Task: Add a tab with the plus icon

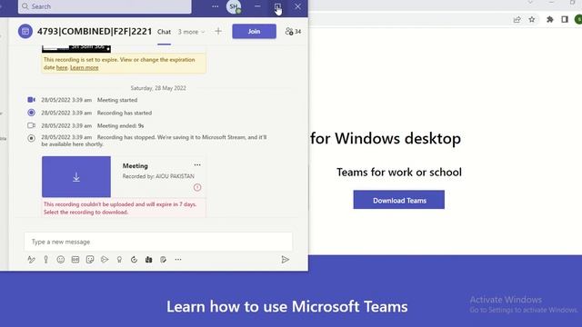Action: coord(218,32)
